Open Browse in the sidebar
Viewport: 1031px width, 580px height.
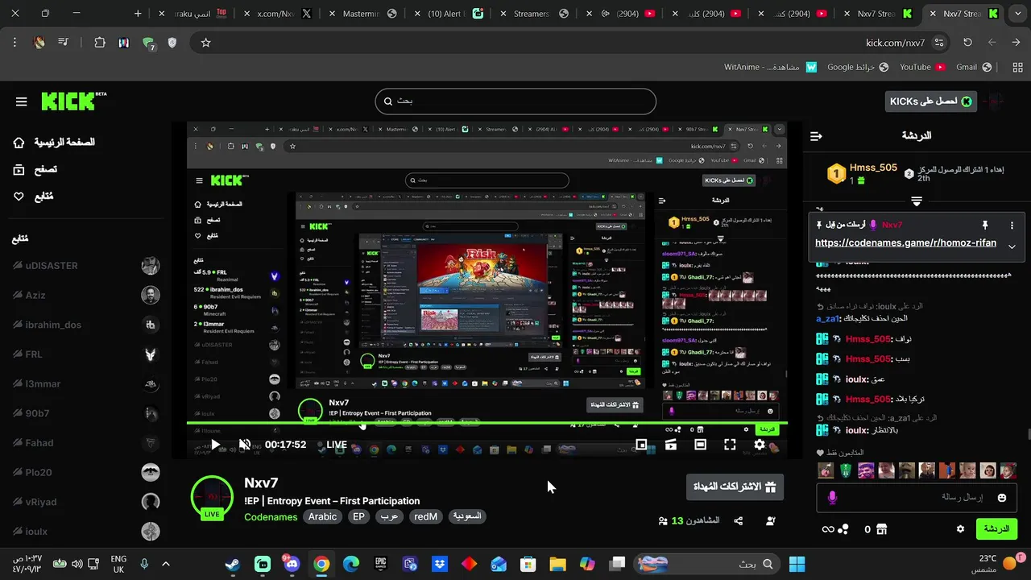(x=35, y=170)
